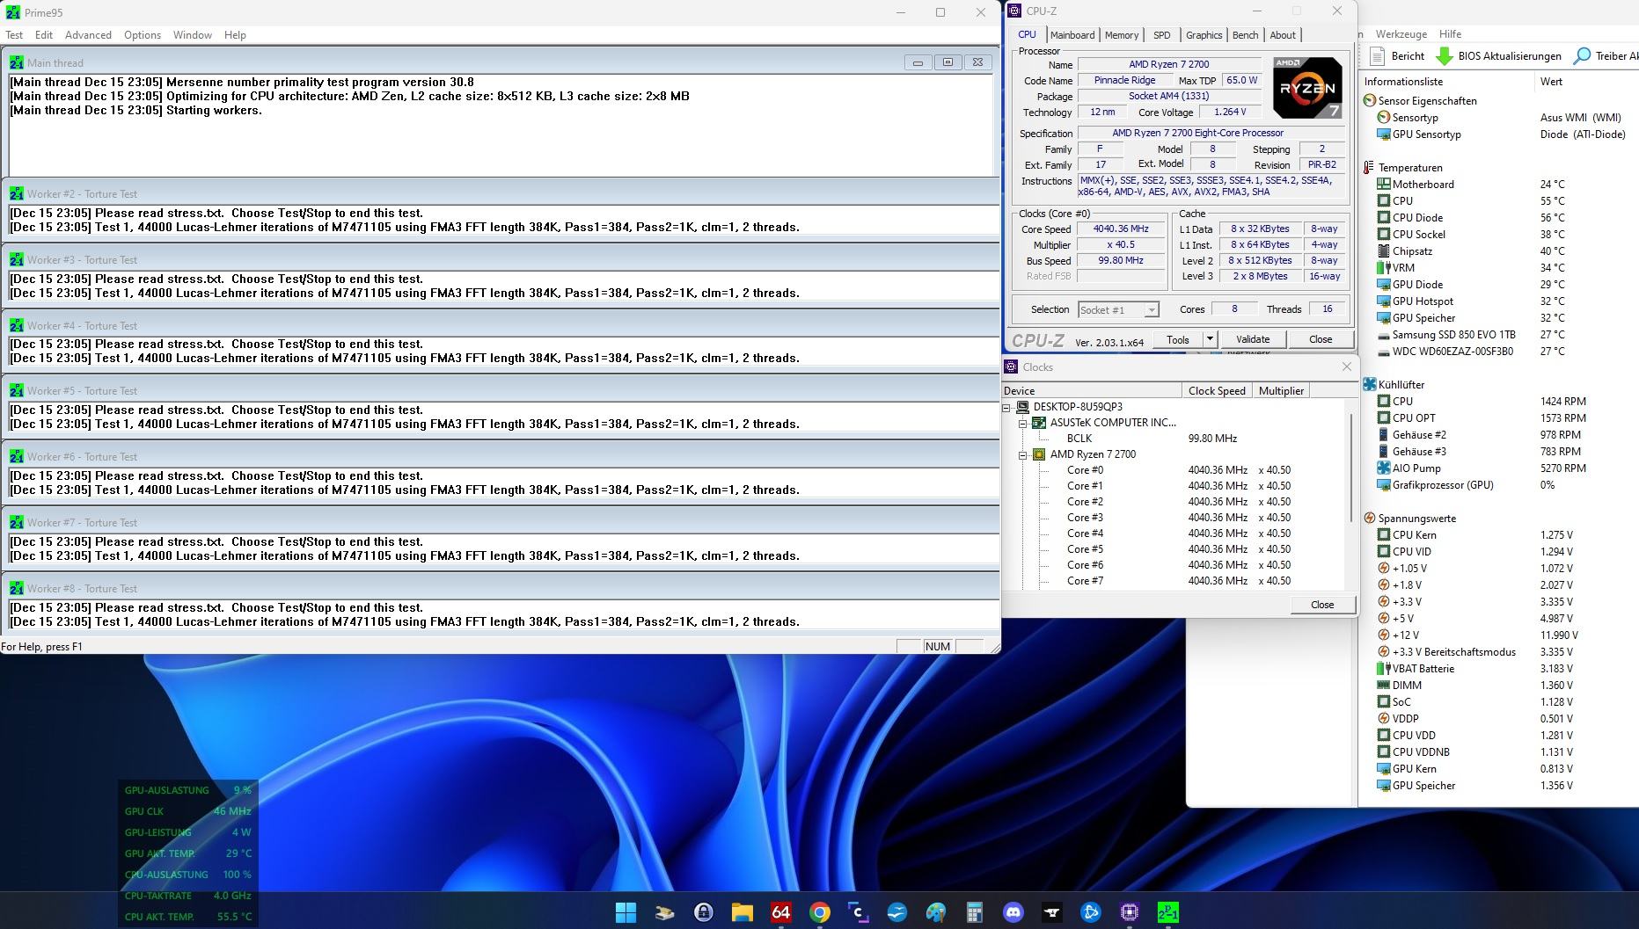Open the Calculator taskbar icon
The image size is (1639, 929).
pyautogui.click(x=975, y=912)
